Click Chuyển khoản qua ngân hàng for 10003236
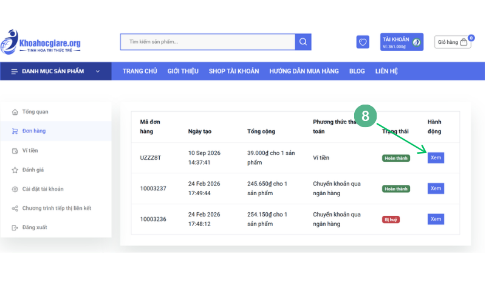486x304 pixels. [337, 219]
